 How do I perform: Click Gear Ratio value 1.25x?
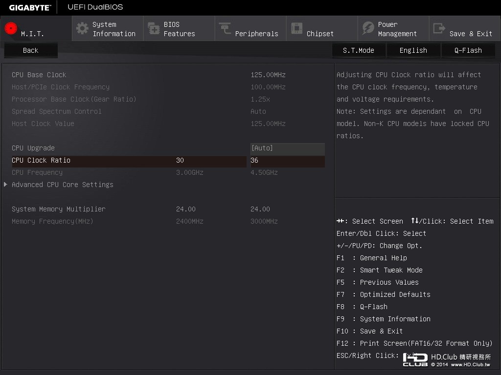coord(260,99)
